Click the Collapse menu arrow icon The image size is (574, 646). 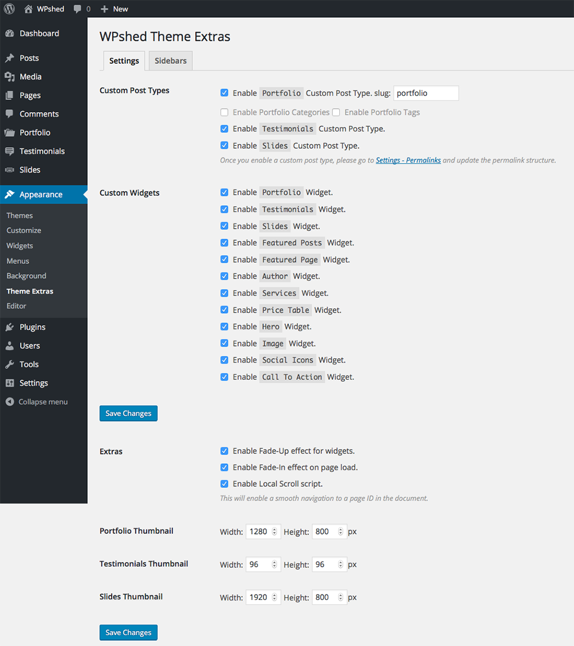pos(10,402)
